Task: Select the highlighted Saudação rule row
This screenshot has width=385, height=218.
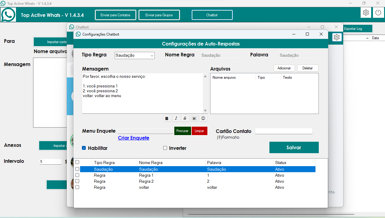Action: click(x=197, y=169)
